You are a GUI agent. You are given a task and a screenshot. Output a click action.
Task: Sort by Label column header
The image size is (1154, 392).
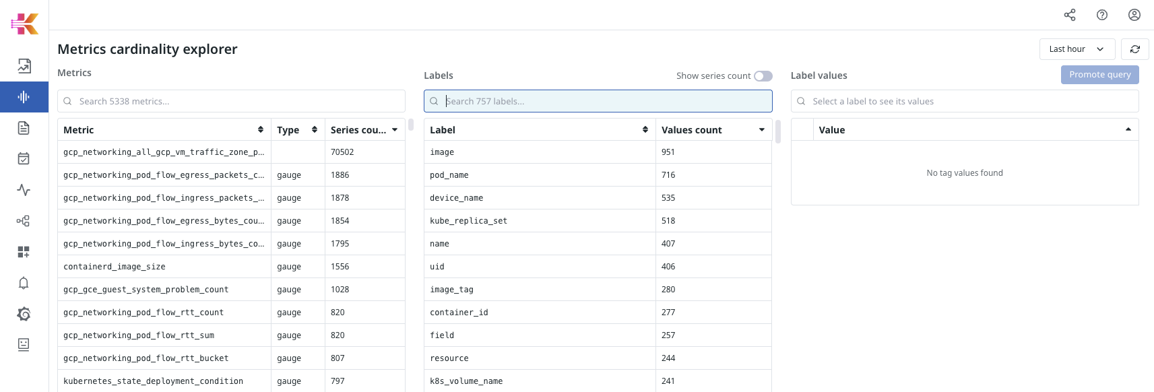(540, 130)
